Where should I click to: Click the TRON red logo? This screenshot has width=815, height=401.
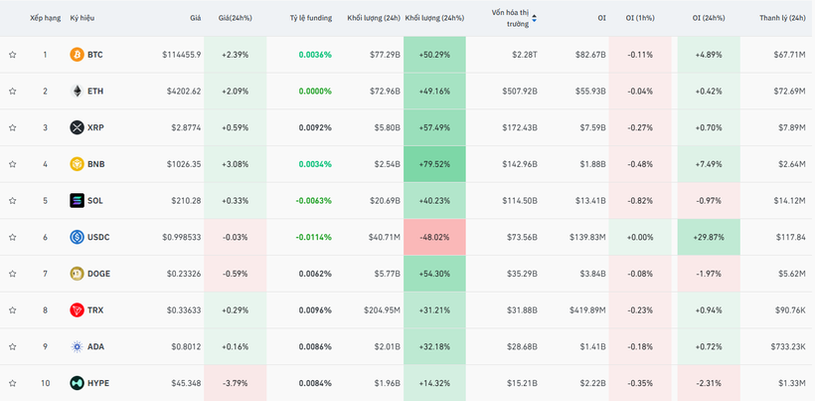click(x=77, y=310)
